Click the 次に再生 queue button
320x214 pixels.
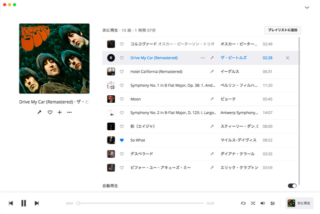coord(299,203)
